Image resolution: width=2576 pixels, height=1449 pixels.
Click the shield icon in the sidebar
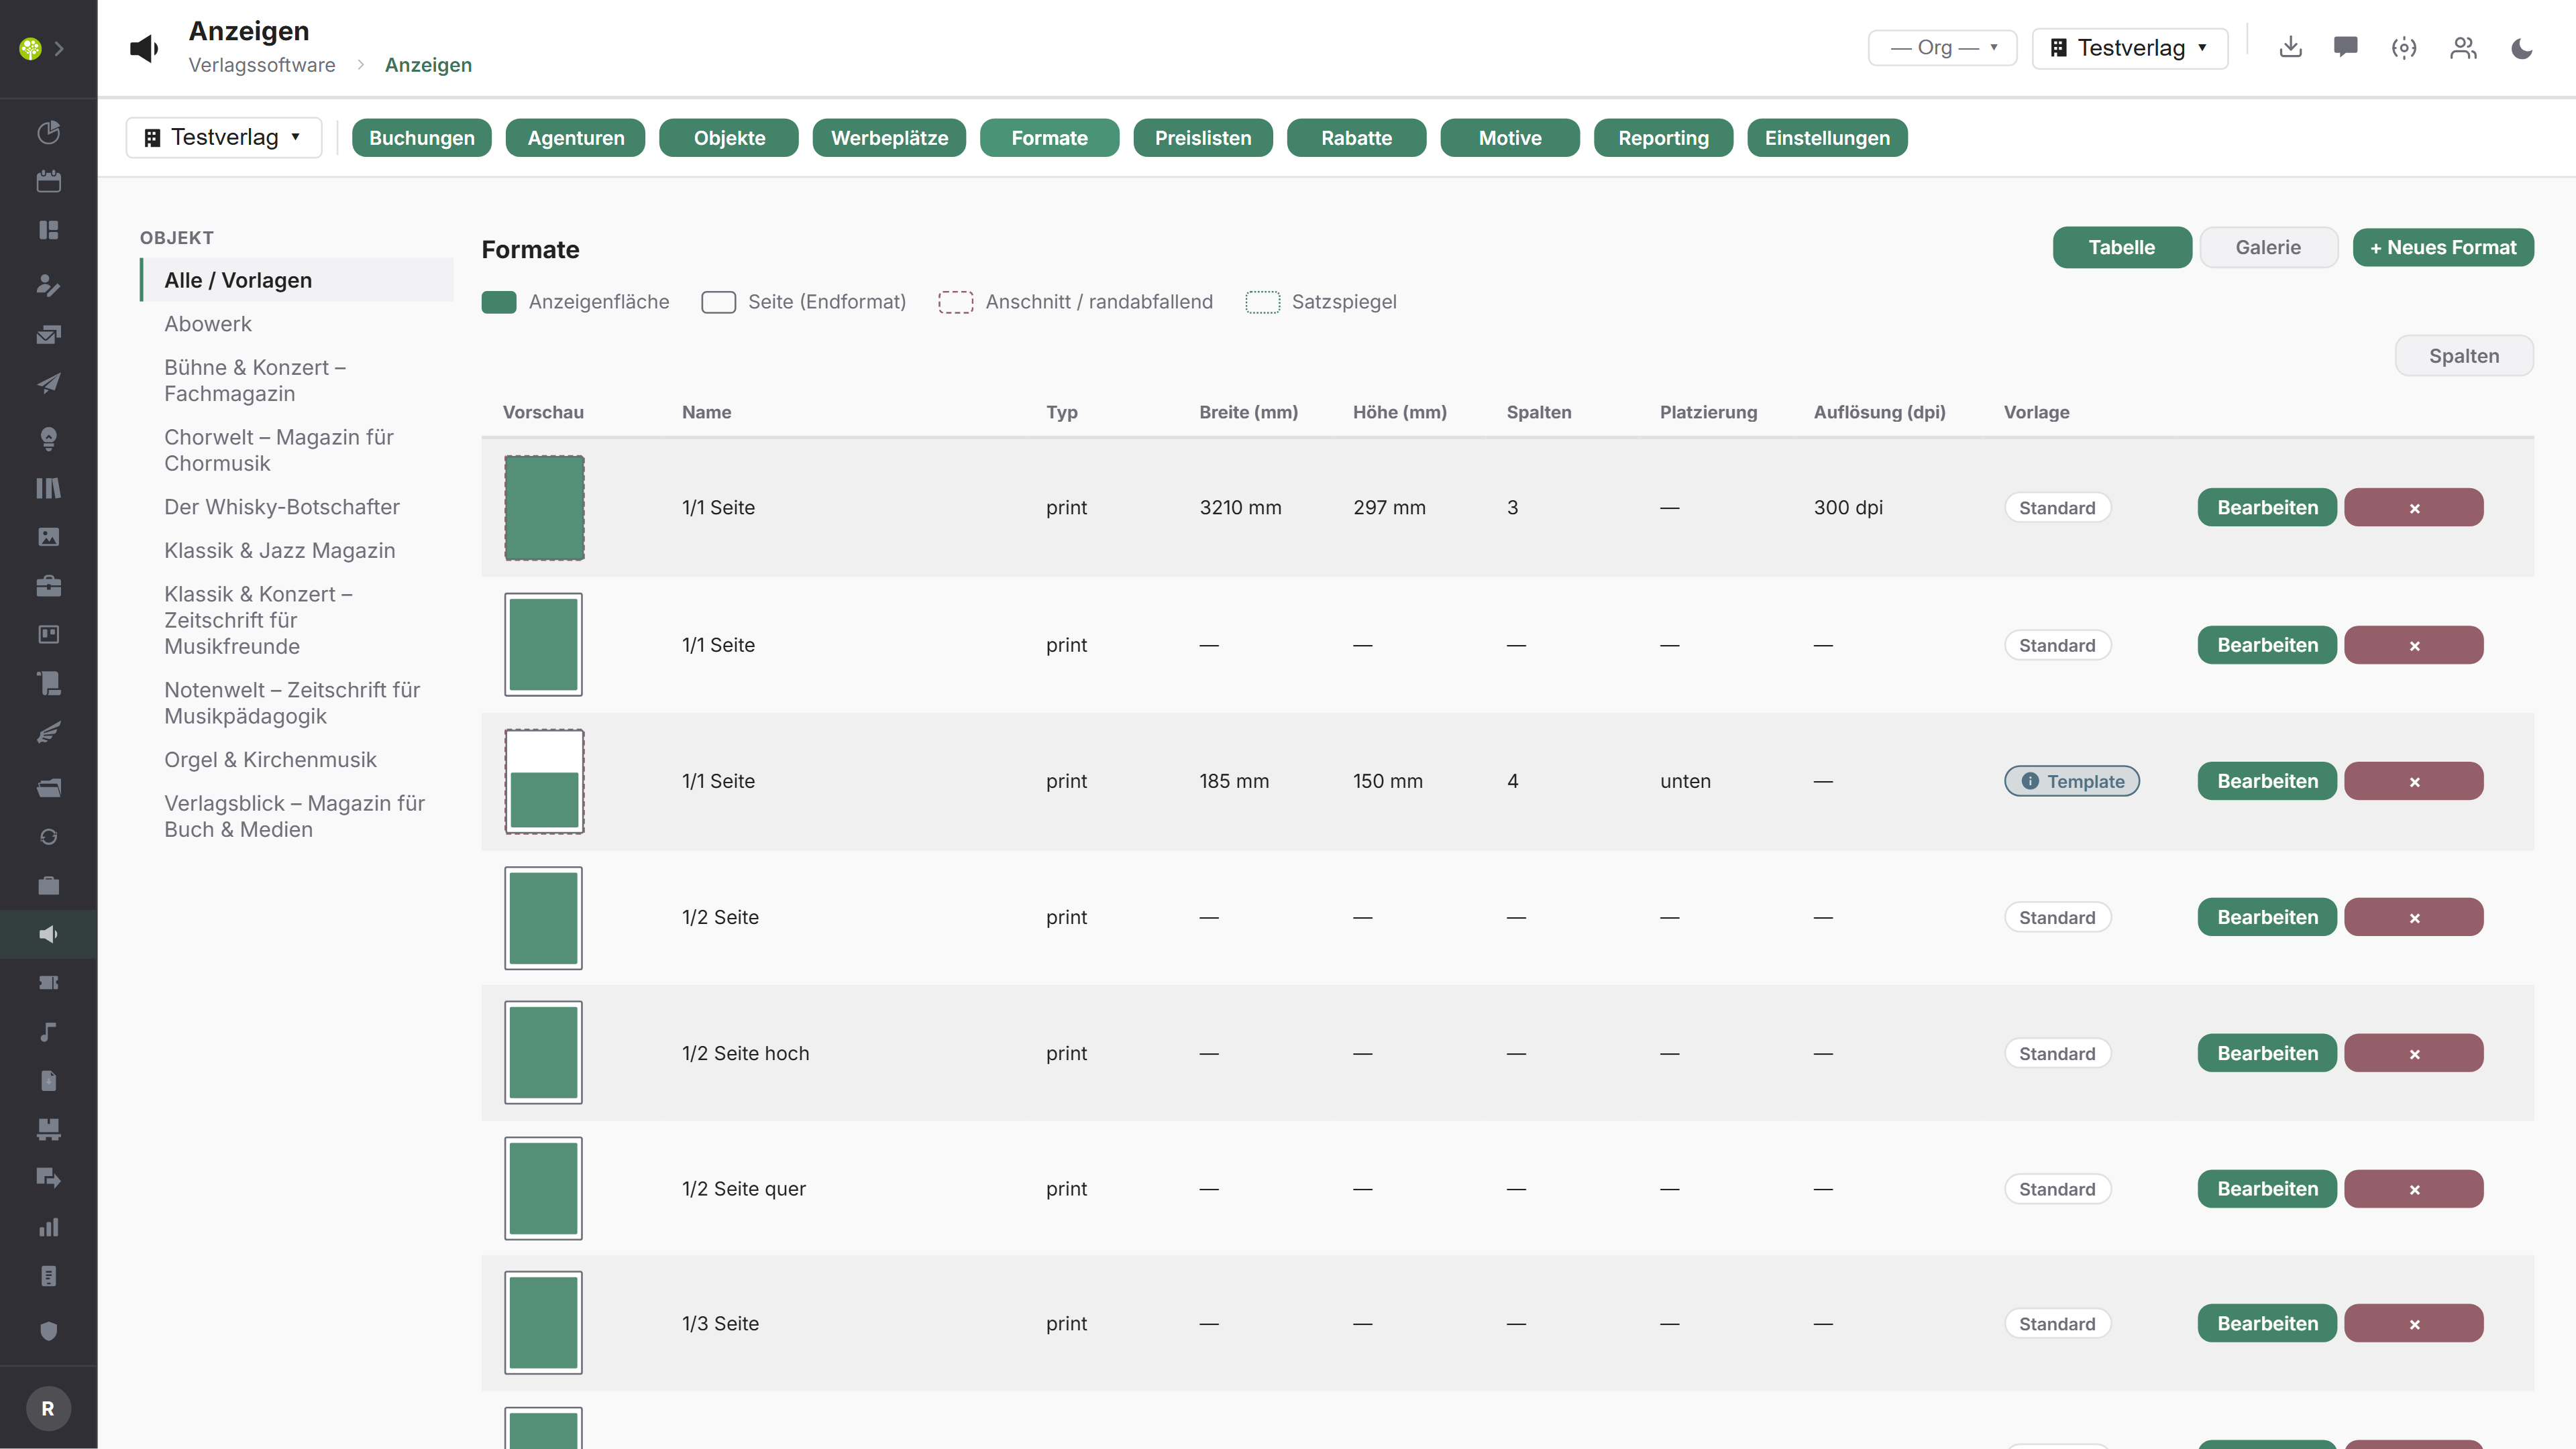(48, 1331)
